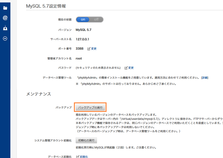Click the circled minus icon in sidebar
This screenshot has width=223, height=158.
coord(5,39)
